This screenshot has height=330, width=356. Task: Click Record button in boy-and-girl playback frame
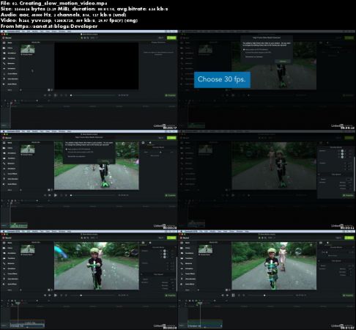click(185, 238)
